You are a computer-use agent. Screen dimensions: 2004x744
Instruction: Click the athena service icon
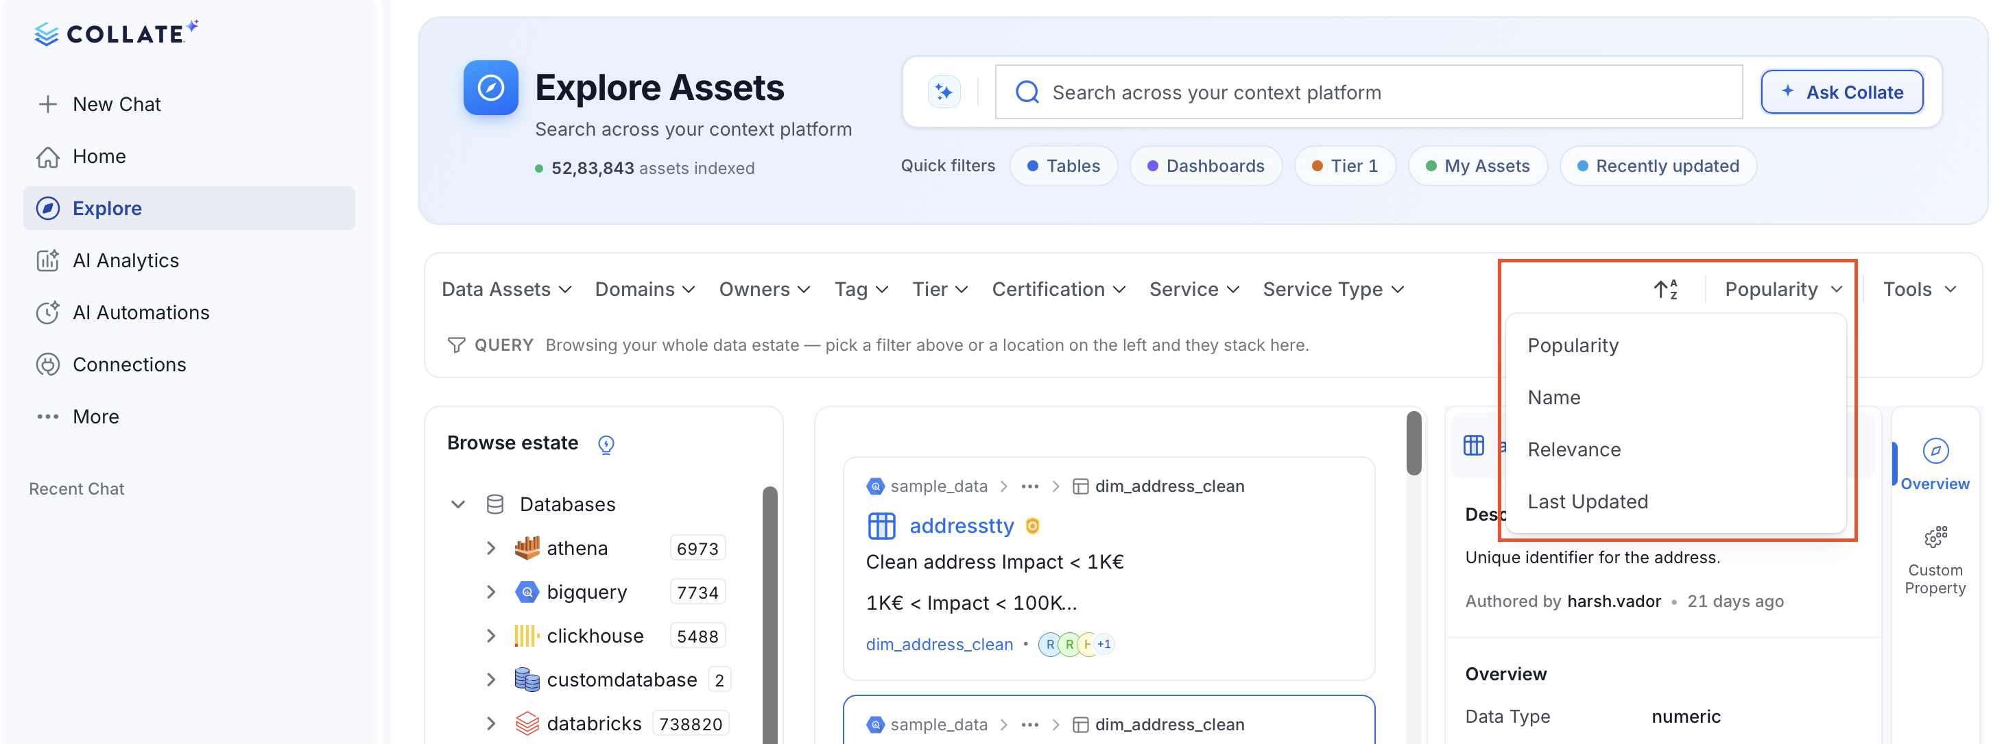pos(527,548)
